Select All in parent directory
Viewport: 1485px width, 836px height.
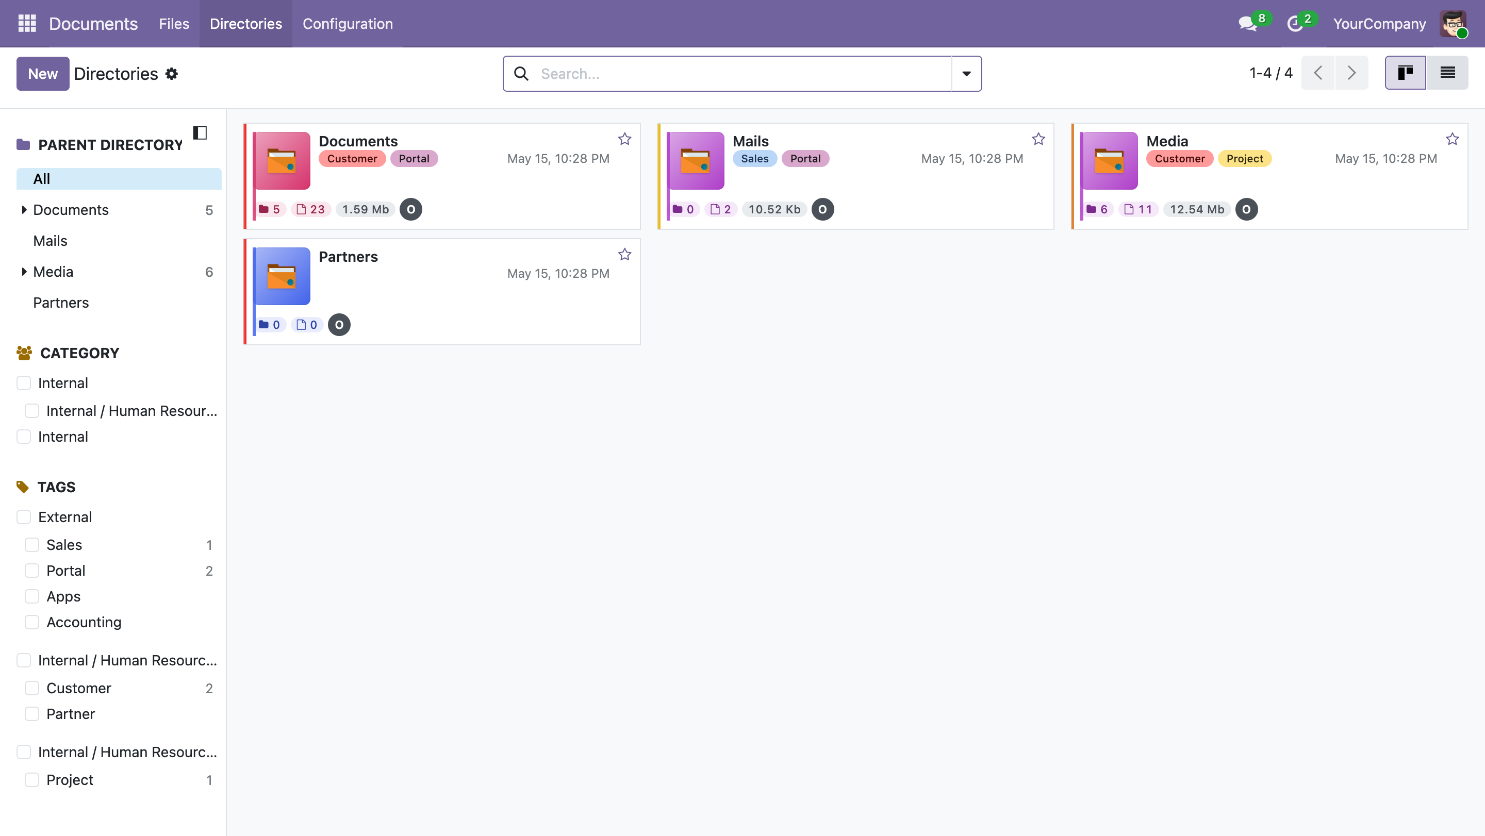click(119, 179)
